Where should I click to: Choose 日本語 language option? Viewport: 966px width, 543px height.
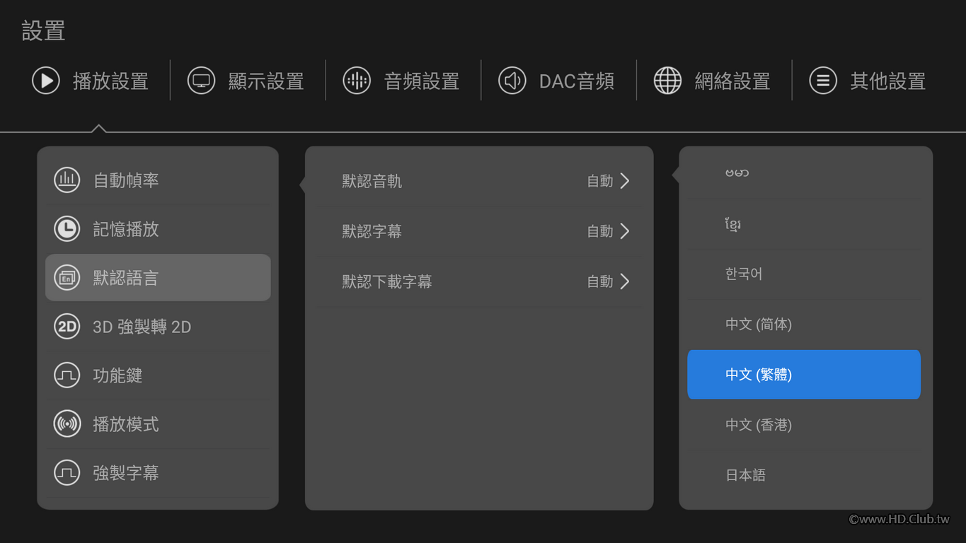804,475
